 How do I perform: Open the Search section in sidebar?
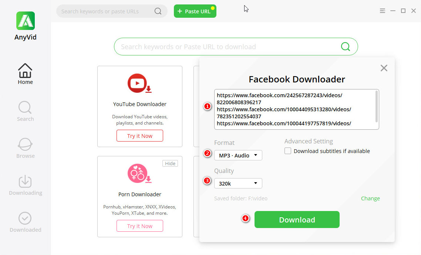[25, 111]
